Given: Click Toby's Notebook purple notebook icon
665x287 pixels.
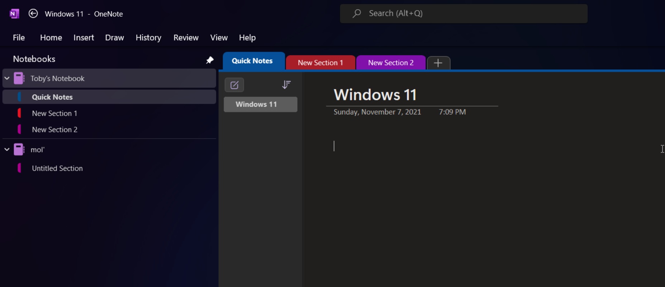Looking at the screenshot, I should (19, 78).
